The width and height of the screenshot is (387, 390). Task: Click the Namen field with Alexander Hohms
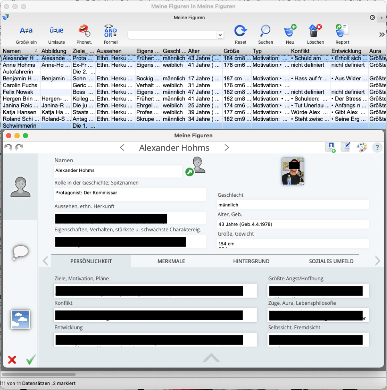[118, 171]
